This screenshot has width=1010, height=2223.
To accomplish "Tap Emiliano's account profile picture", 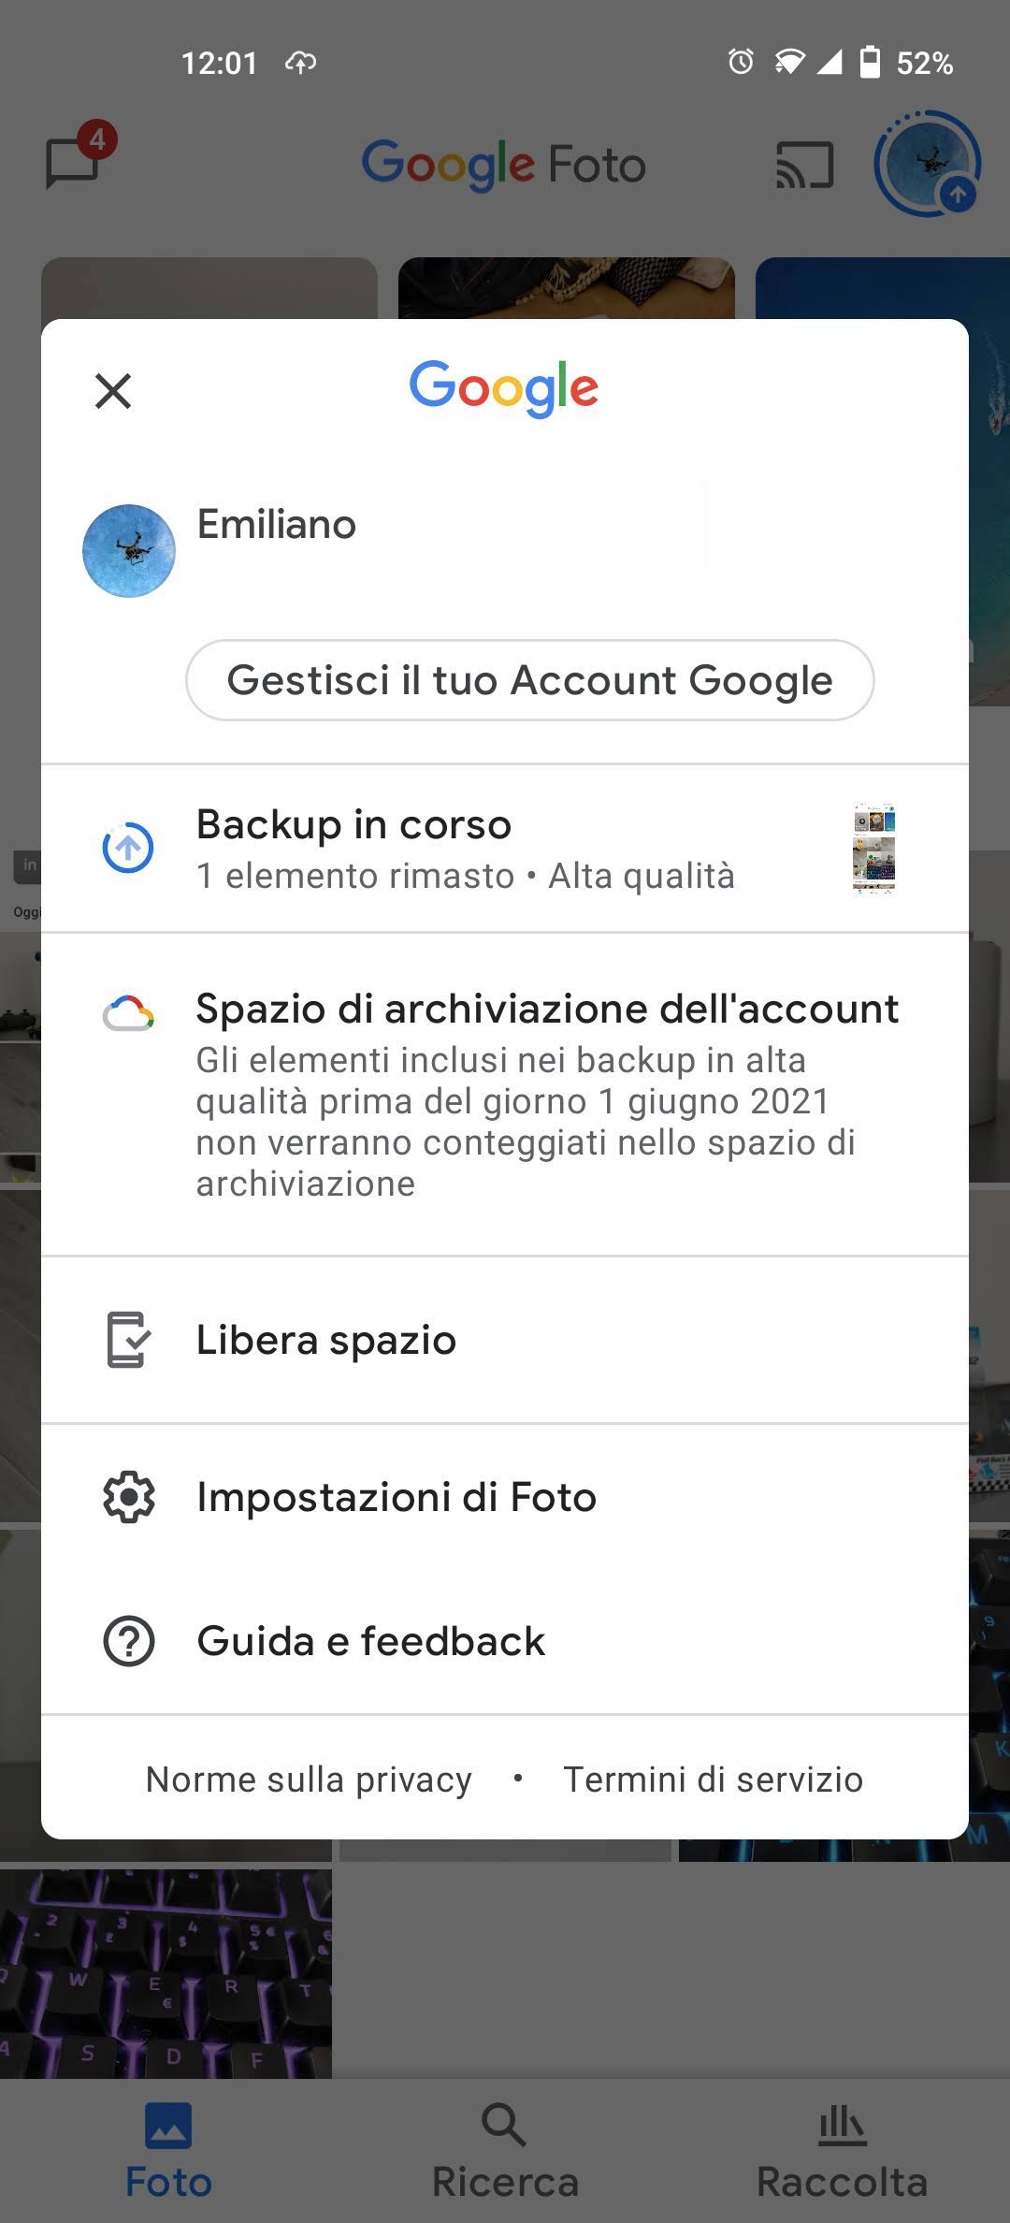I will point(129,551).
